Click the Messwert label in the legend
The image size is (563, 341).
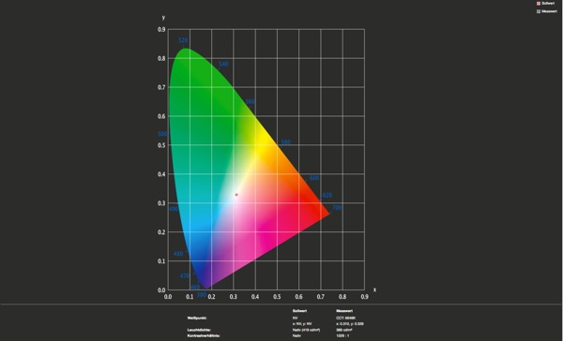coord(549,11)
